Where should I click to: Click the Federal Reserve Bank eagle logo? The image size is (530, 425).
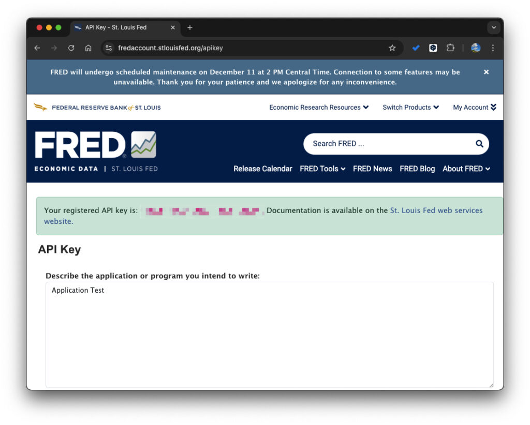pyautogui.click(x=40, y=108)
